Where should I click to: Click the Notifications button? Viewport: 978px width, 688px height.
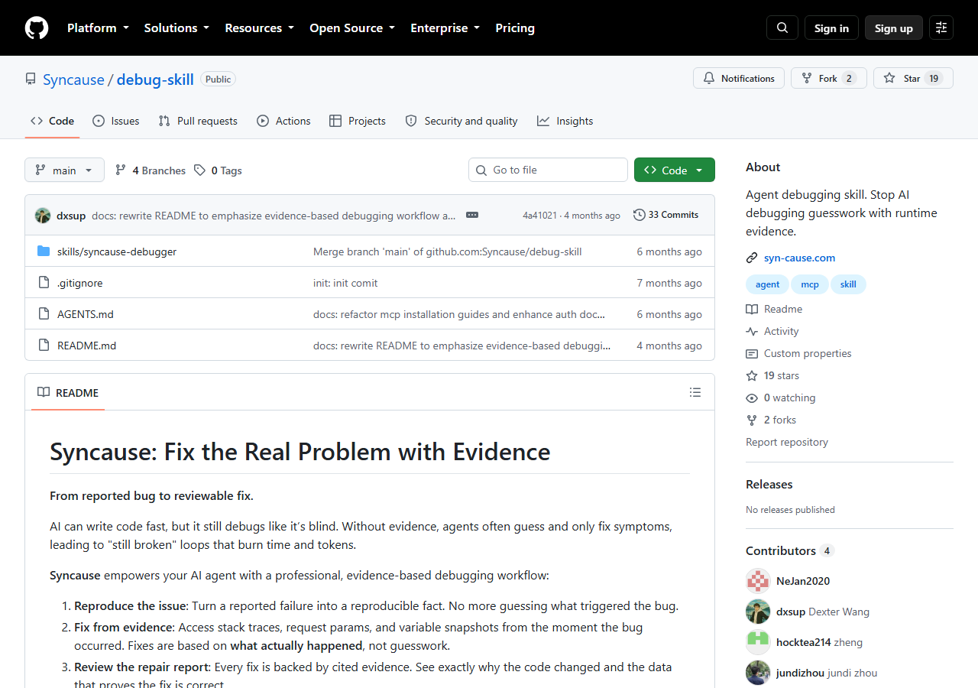click(739, 78)
